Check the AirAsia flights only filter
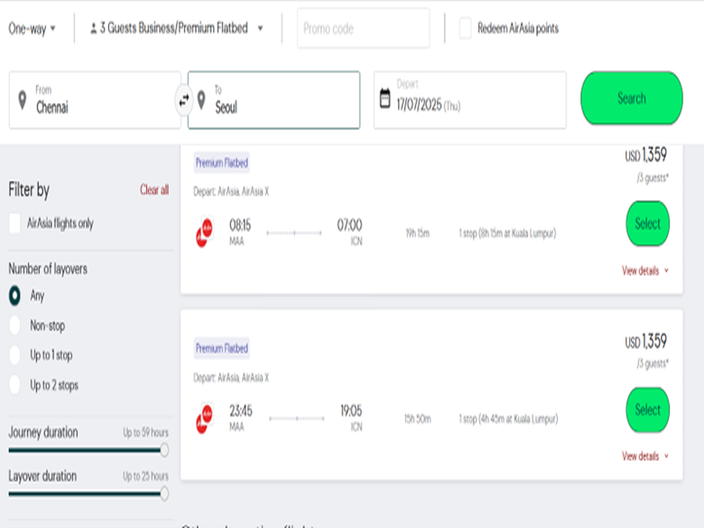704x528 pixels. (14, 223)
